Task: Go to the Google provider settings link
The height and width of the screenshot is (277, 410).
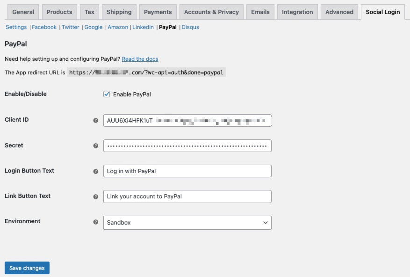Action: click(94, 27)
